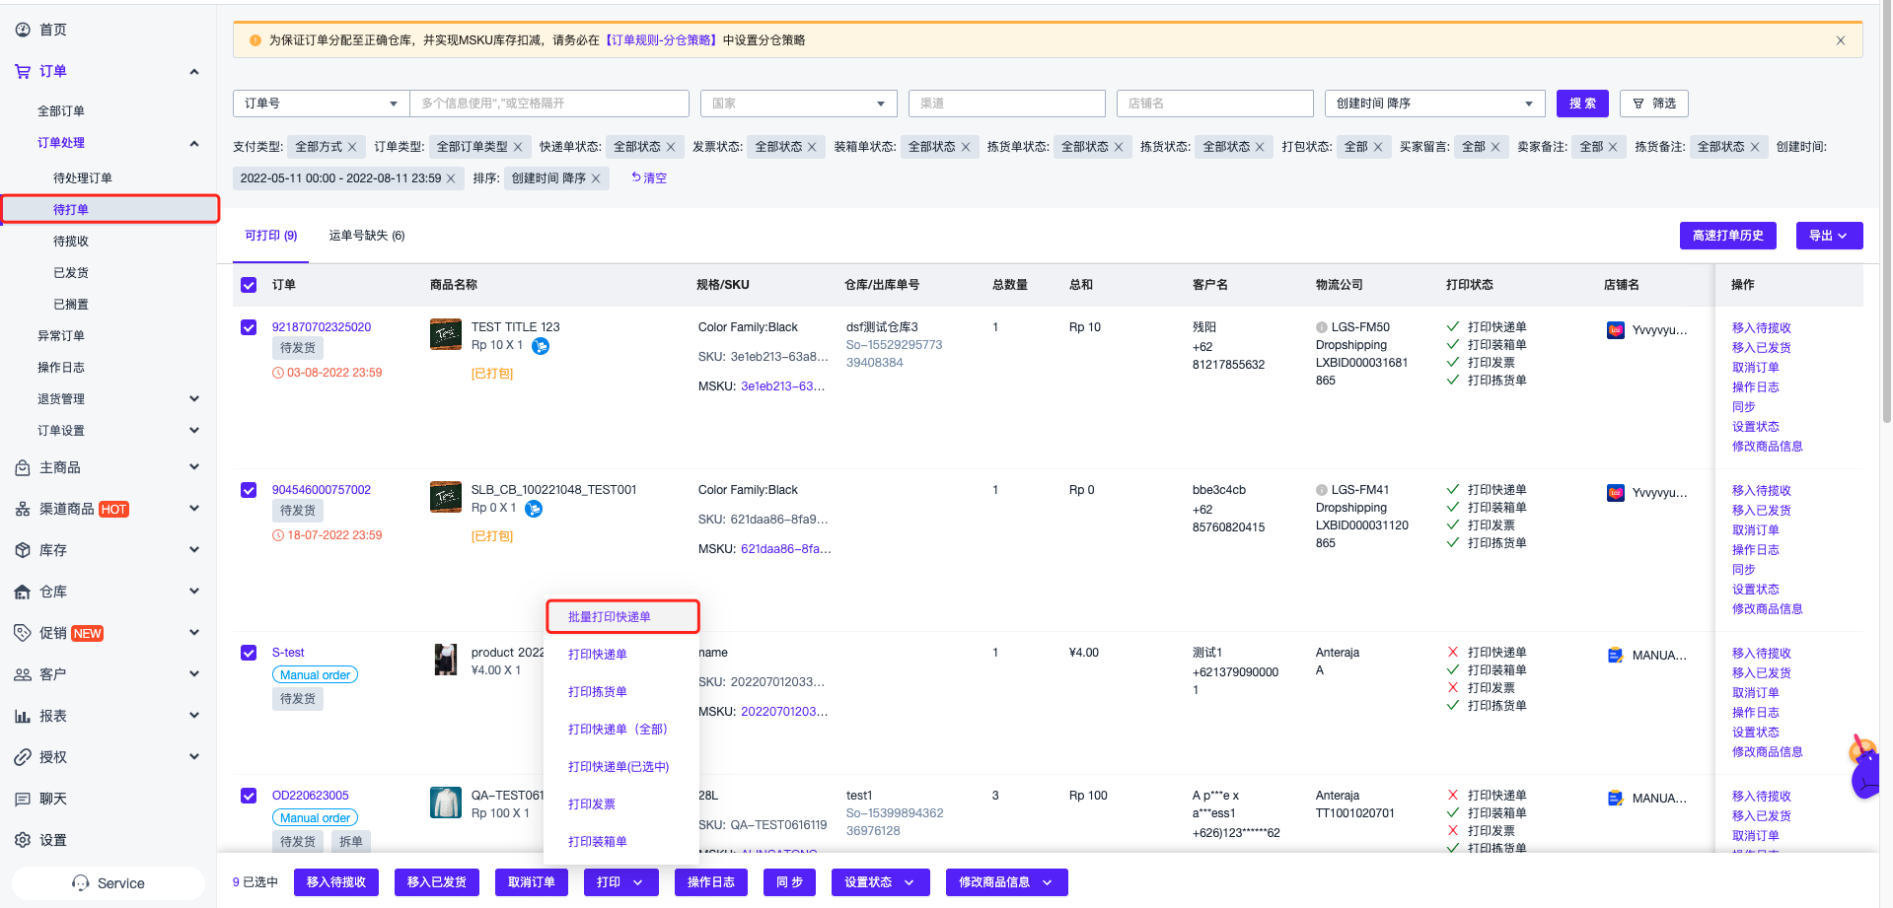This screenshot has height=908, width=1893.
Task: Click the 渠道 channel input field
Action: [x=1006, y=104]
